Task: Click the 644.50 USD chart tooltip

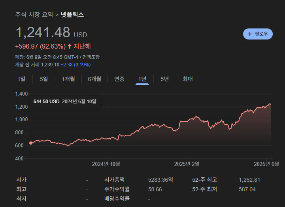Action: point(65,102)
